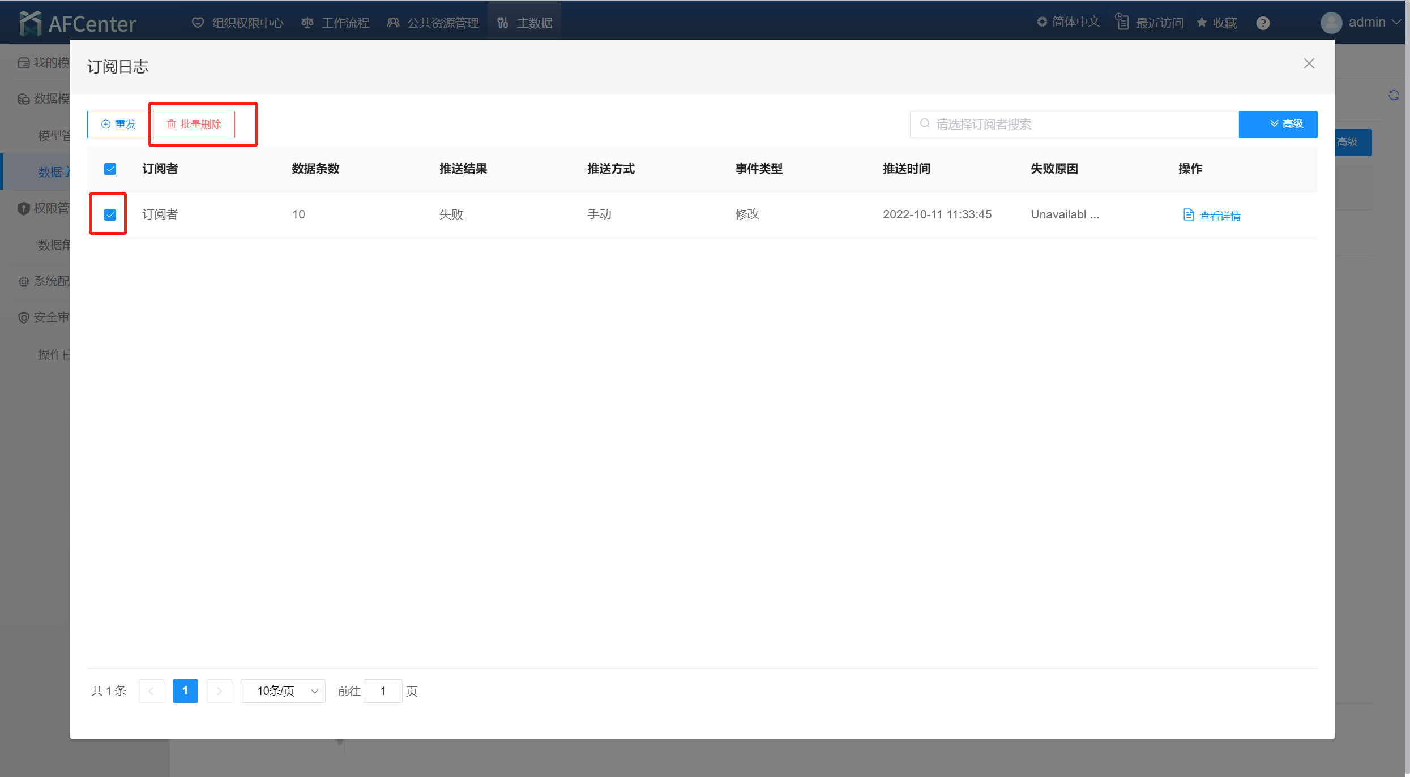Click the 收藏 star icon
Screen dimensions: 1410x777
[x=1202, y=23]
